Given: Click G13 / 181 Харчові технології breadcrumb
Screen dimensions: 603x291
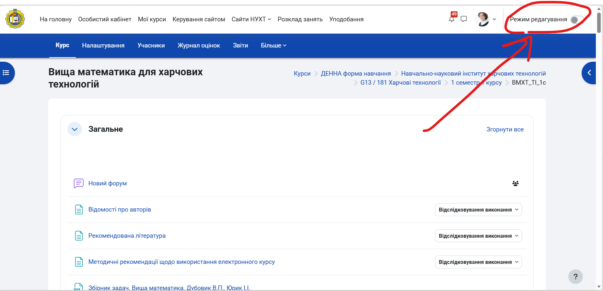Looking at the screenshot, I should point(400,83).
